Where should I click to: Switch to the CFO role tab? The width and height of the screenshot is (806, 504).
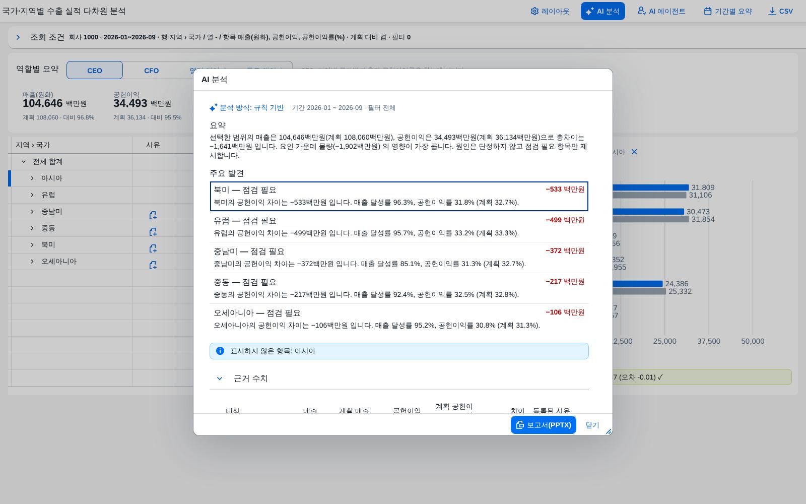[151, 70]
